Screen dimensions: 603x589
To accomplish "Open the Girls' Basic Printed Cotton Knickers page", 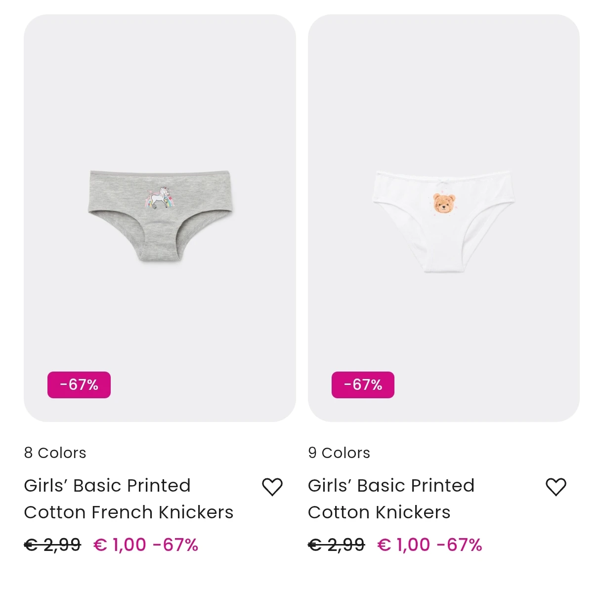I will (x=391, y=499).
